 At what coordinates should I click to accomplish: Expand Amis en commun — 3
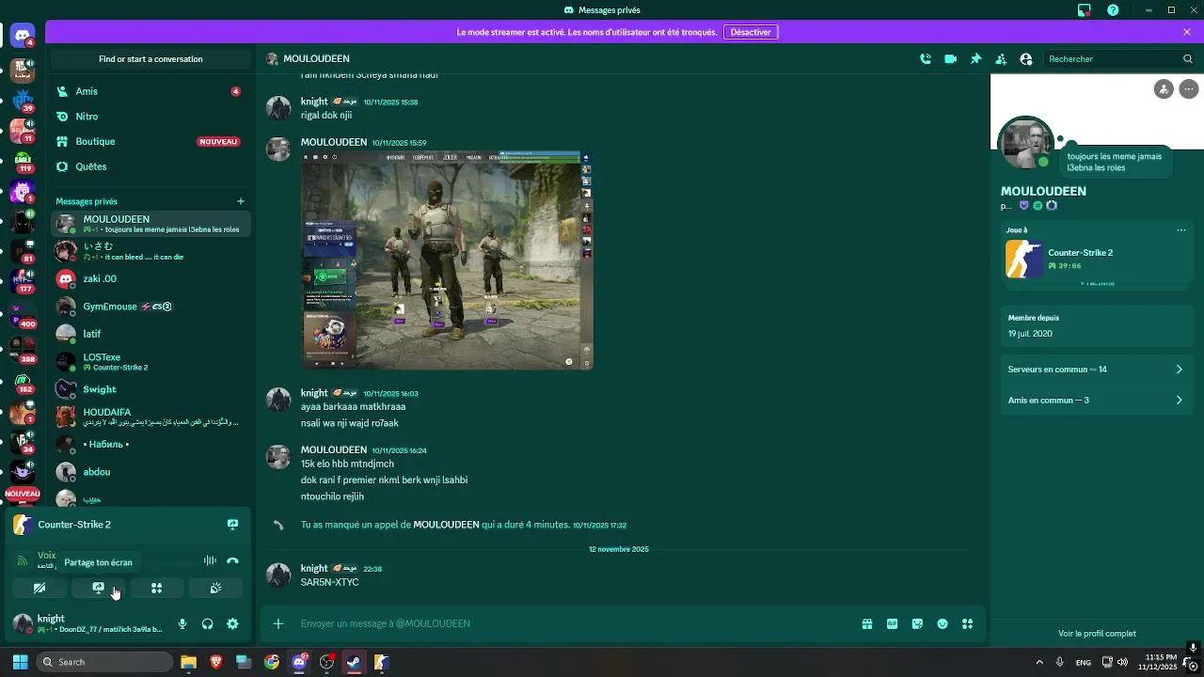point(1096,401)
